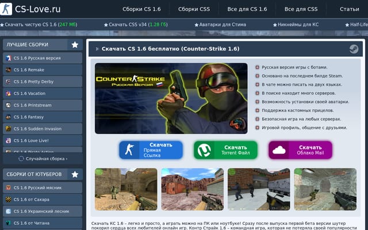Screen dimensions: 368x230
Task: Open CS 1.6 Vacation build
Action: pos(43,93)
